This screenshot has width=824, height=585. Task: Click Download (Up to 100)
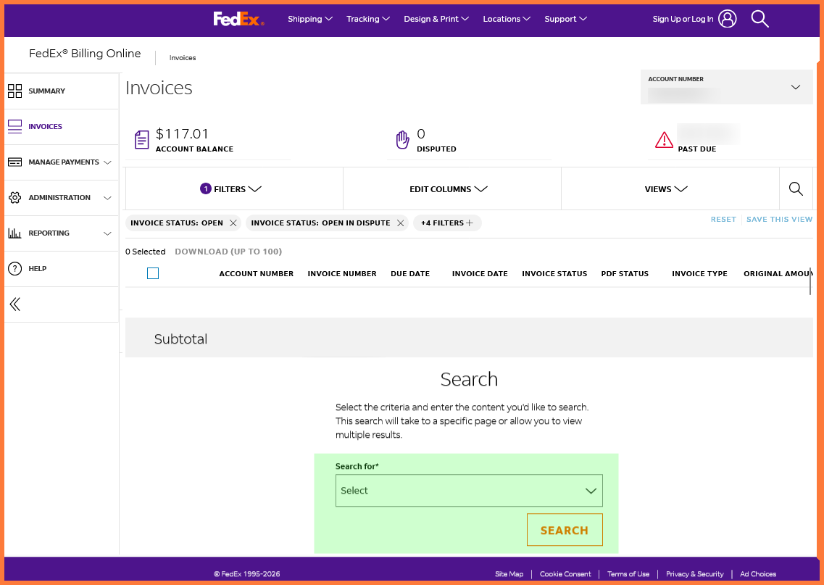(x=228, y=252)
